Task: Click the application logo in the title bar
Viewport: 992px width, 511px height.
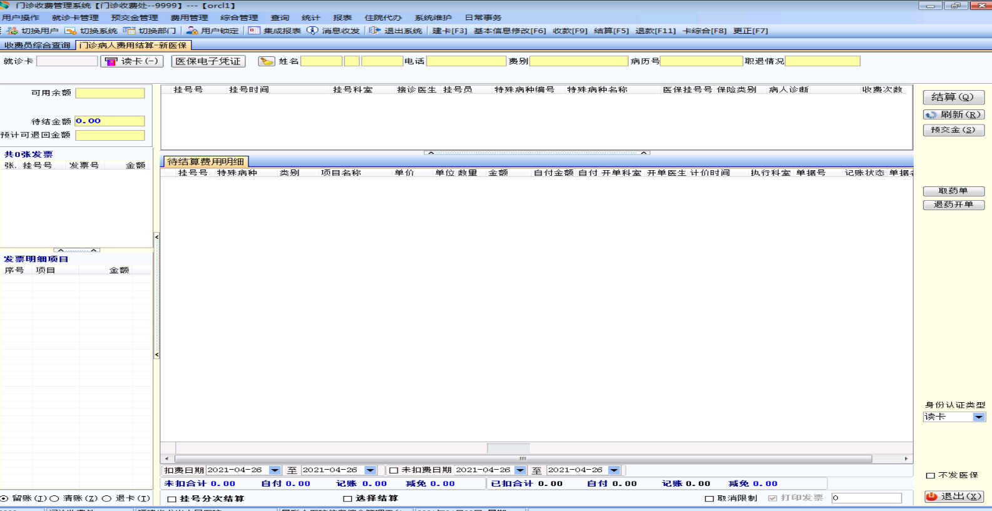Action: click(5, 5)
